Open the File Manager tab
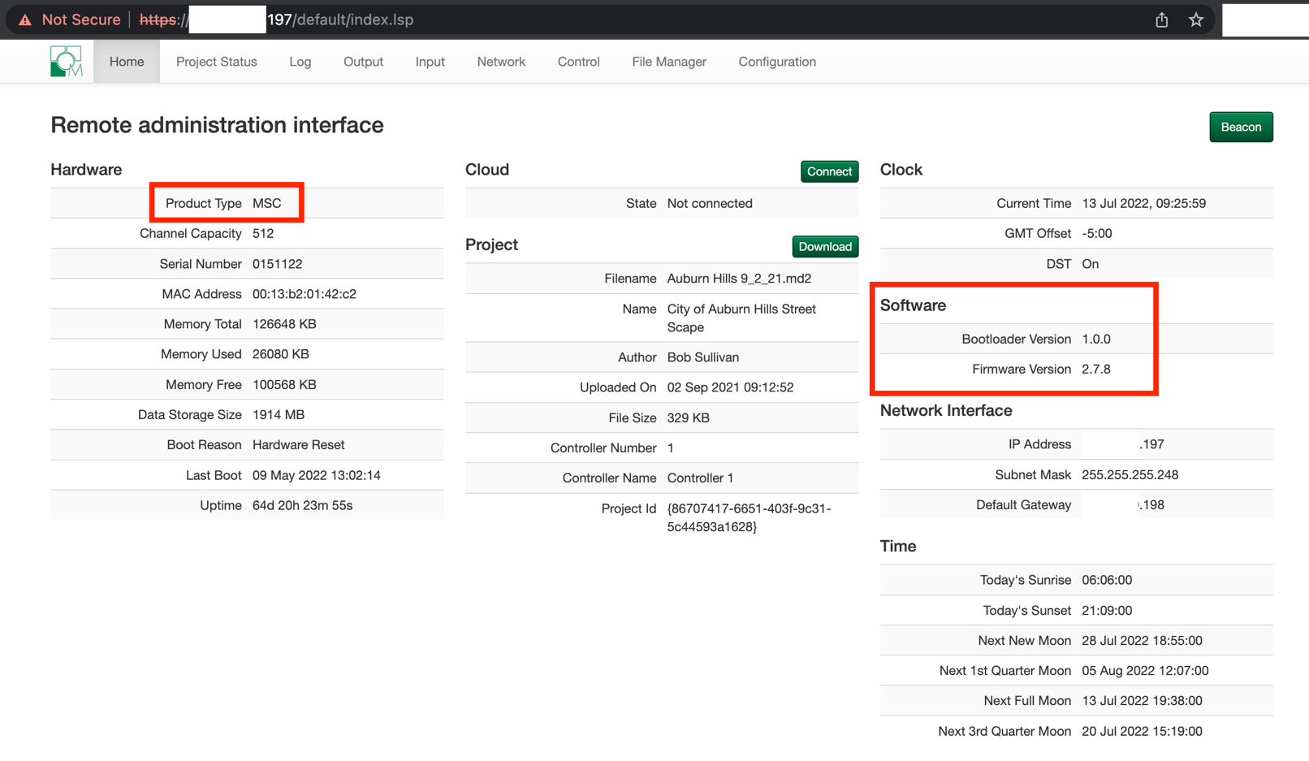Viewport: 1309px width, 761px height. click(x=668, y=62)
